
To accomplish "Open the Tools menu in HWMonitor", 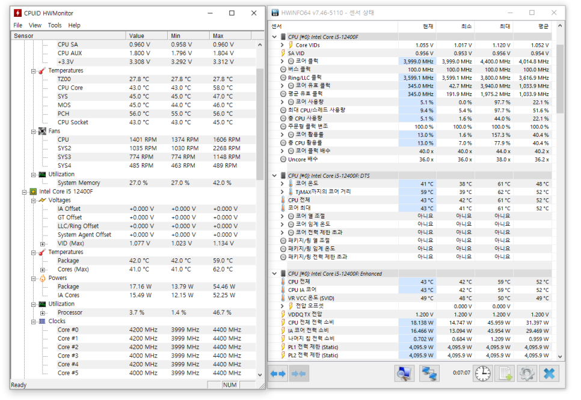I will [55, 25].
